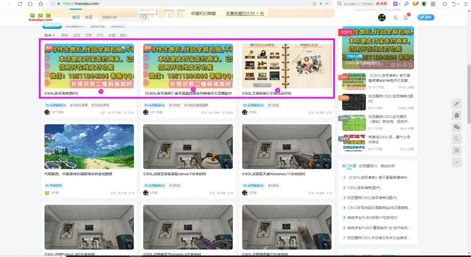
Task: Click the address bar URL maoaiyu.com
Action: 81,4
